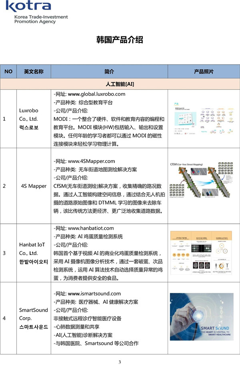This screenshot has width=240, height=366.
Task: Click the kotra logo at top
Action: point(28,6)
